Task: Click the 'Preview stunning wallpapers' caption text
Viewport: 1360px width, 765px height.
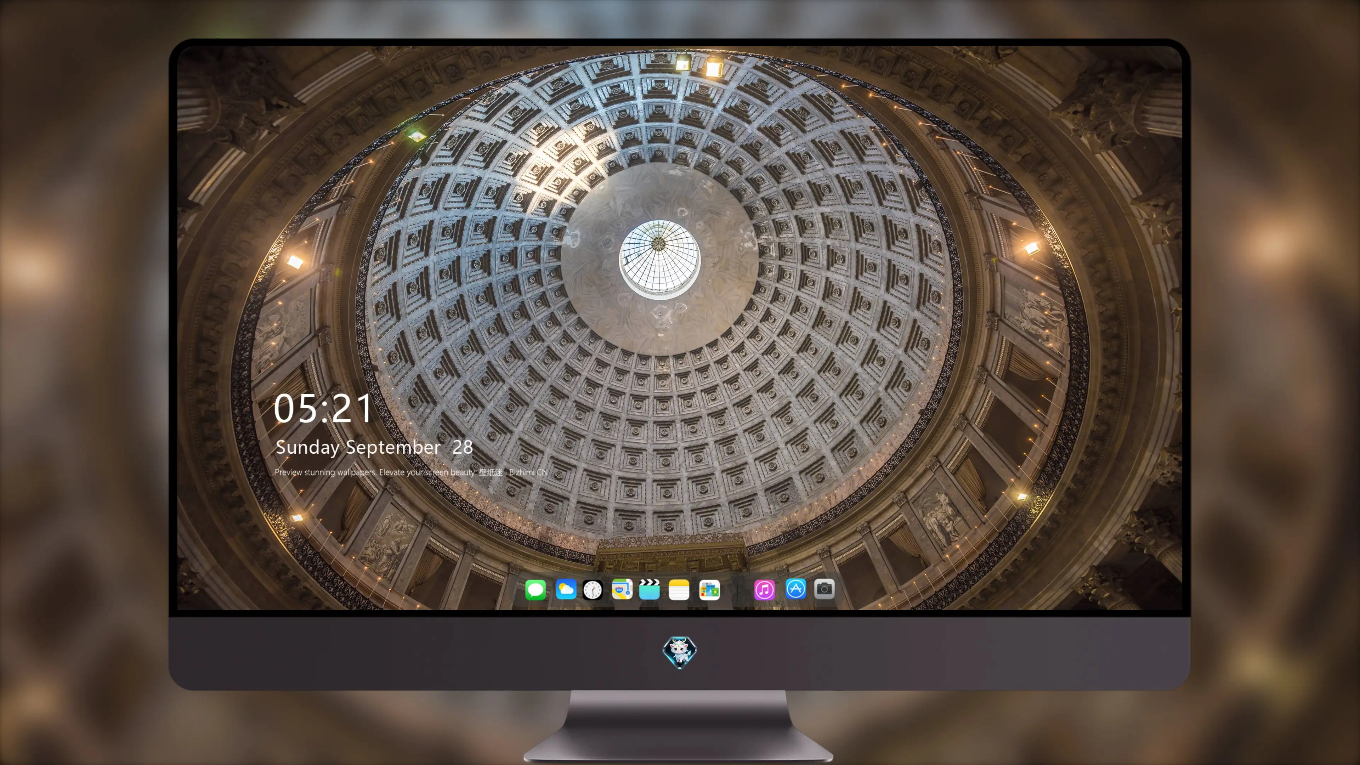Action: [x=411, y=472]
